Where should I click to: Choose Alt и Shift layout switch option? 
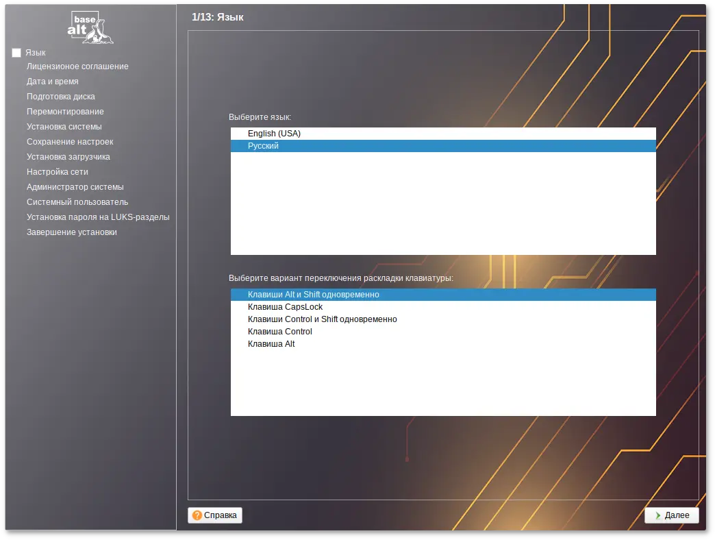(313, 295)
